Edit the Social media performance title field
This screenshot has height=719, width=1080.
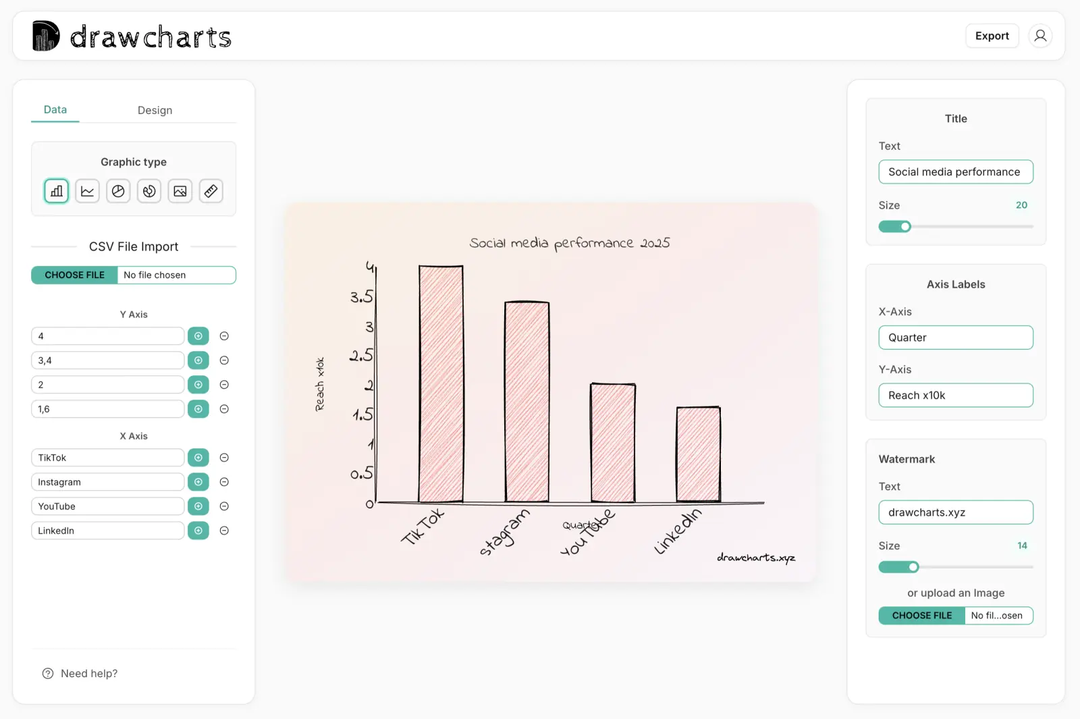click(955, 171)
